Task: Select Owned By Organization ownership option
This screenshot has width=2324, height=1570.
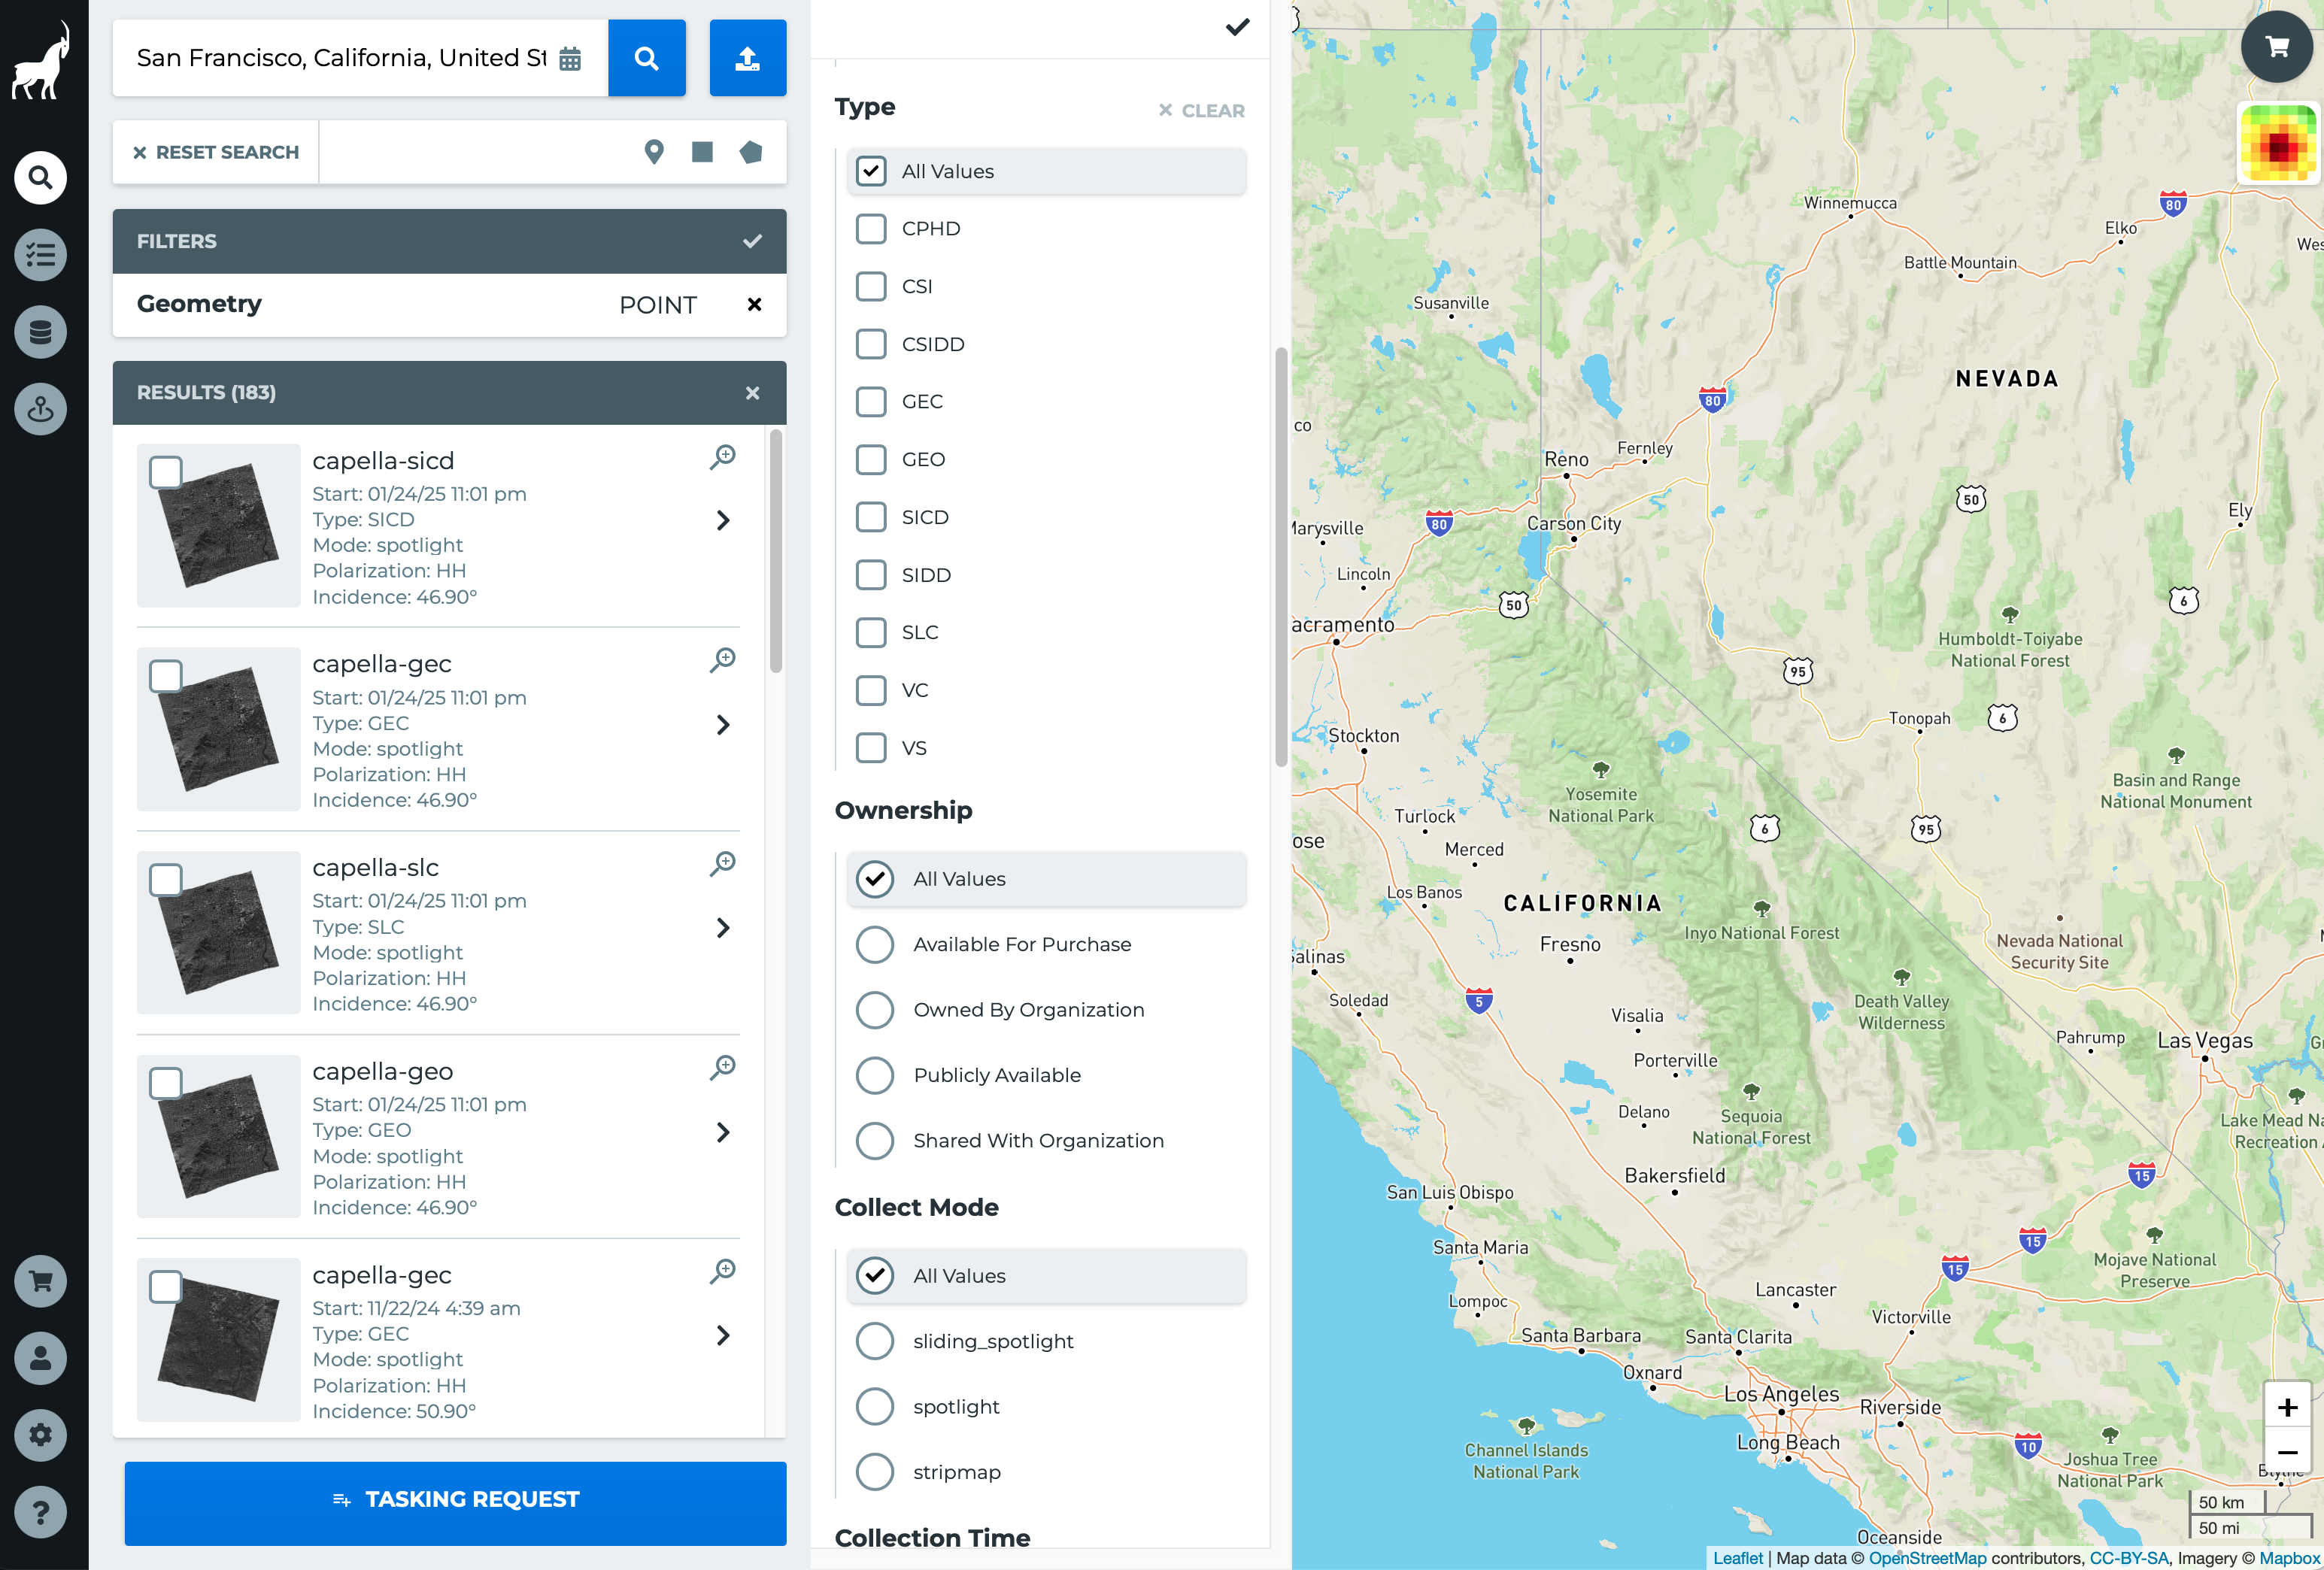Action: (875, 1010)
